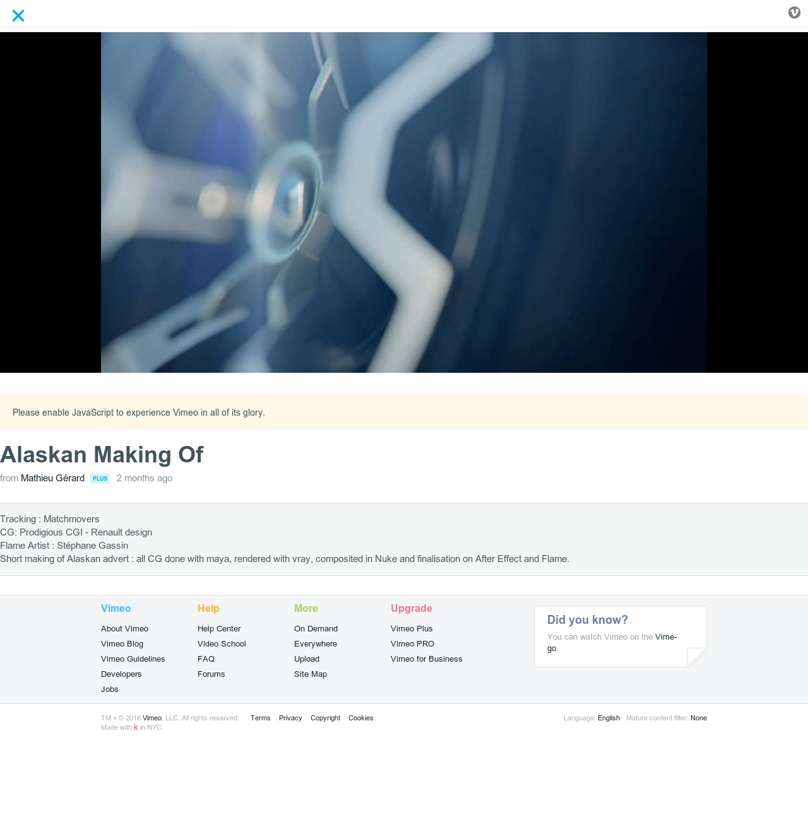The image size is (808, 832).
Task: Click the '2 months ago' timestamp
Action: click(x=145, y=478)
